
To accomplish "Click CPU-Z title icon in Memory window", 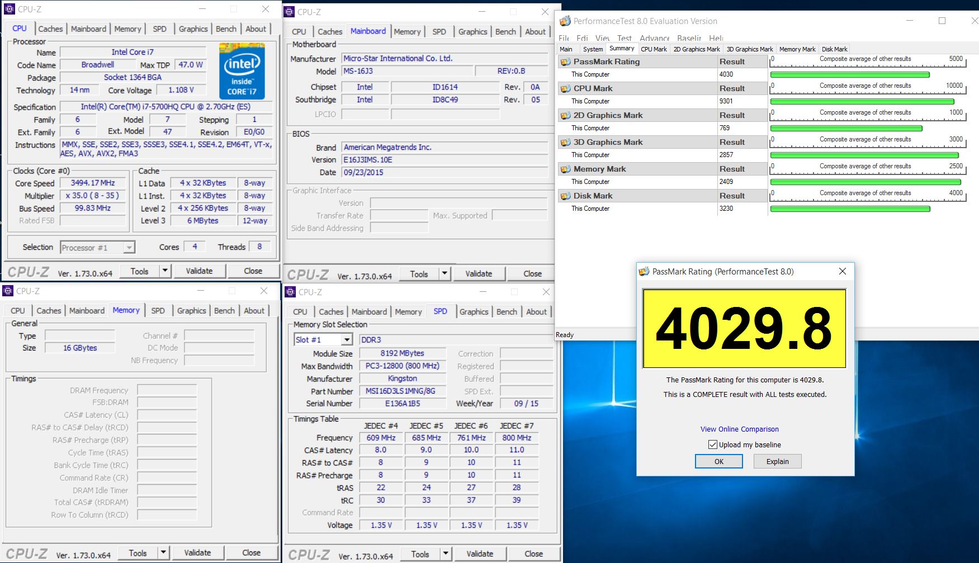I will click(x=8, y=291).
